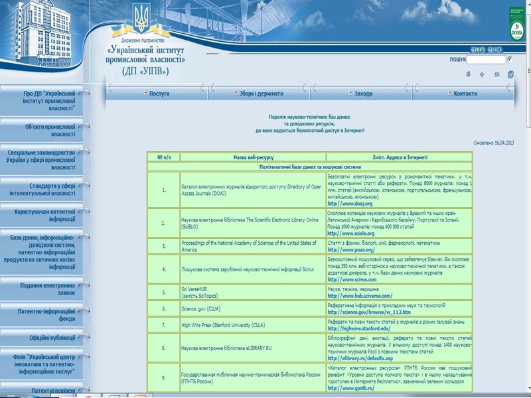Image resolution: width=531 pixels, height=398 pixels.
Task: Follow the http://www.scirus.com link
Action: coord(352,279)
